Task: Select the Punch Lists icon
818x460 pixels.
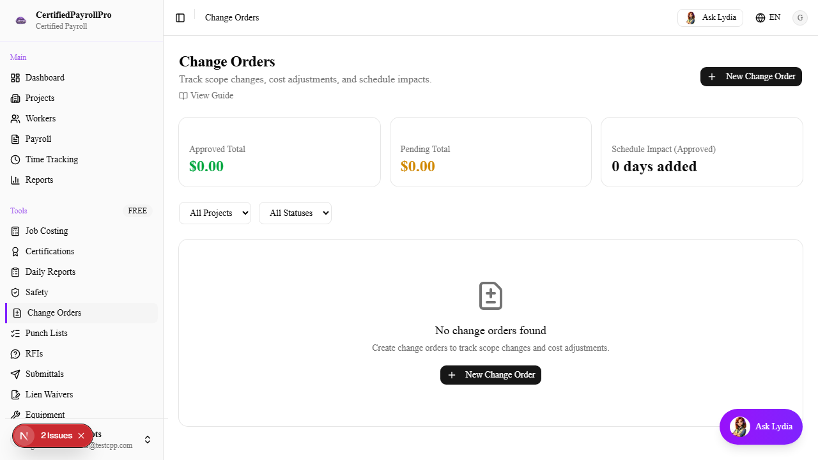Action: pos(15,333)
